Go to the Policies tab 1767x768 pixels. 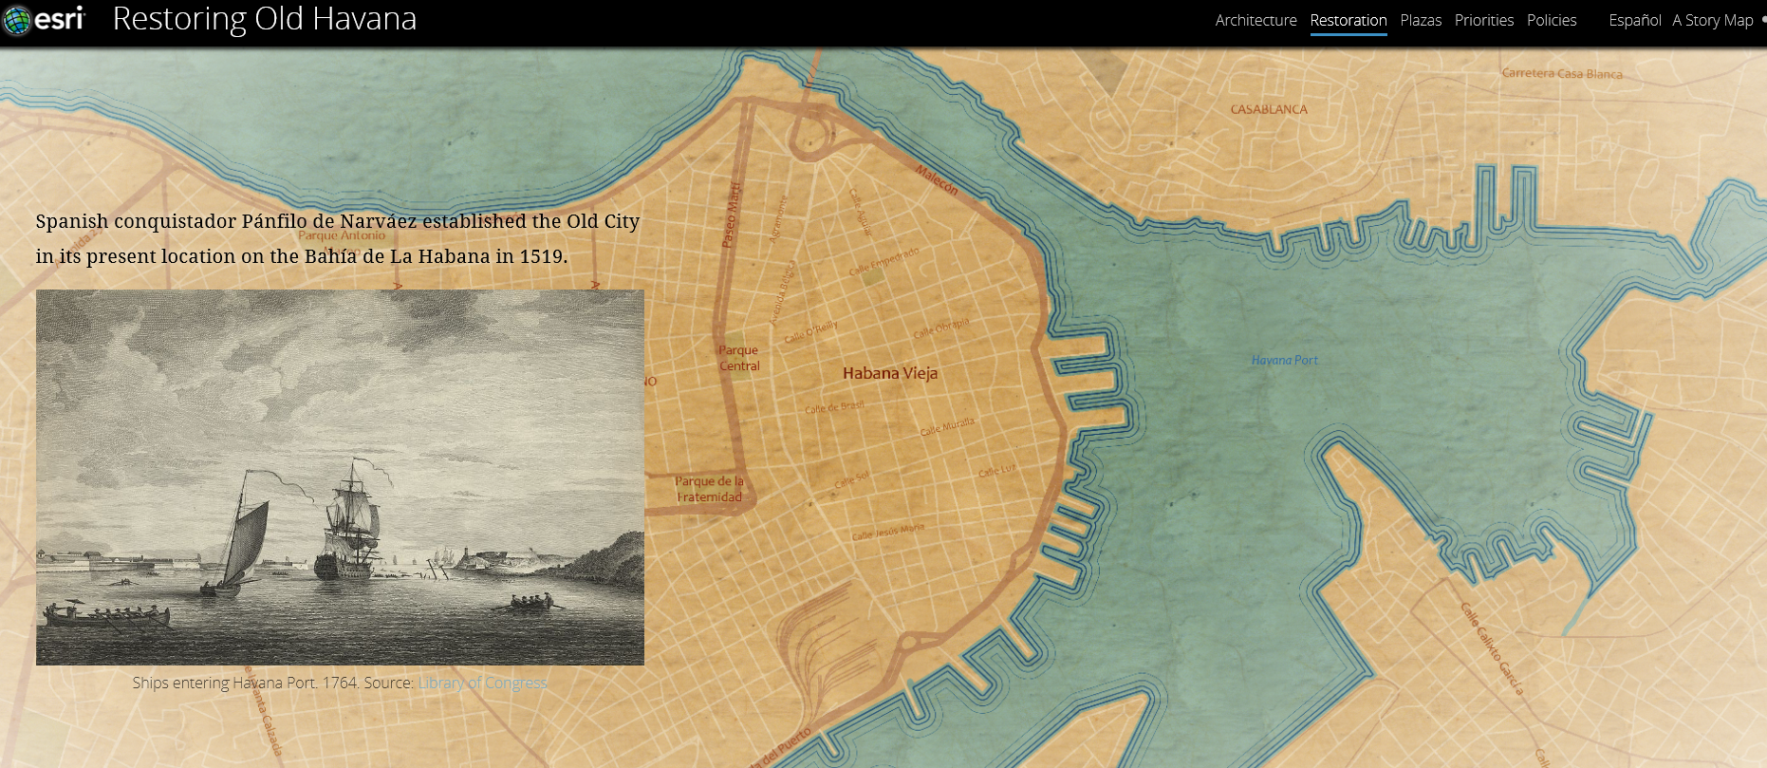(x=1552, y=20)
